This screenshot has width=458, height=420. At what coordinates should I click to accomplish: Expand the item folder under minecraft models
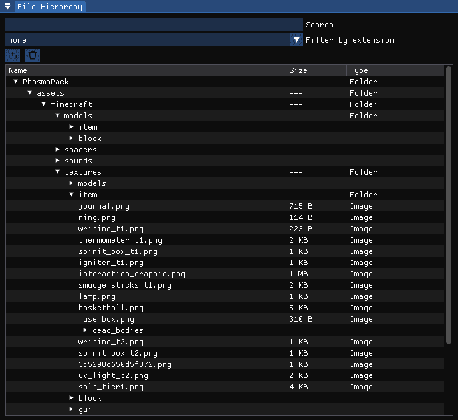[72, 127]
